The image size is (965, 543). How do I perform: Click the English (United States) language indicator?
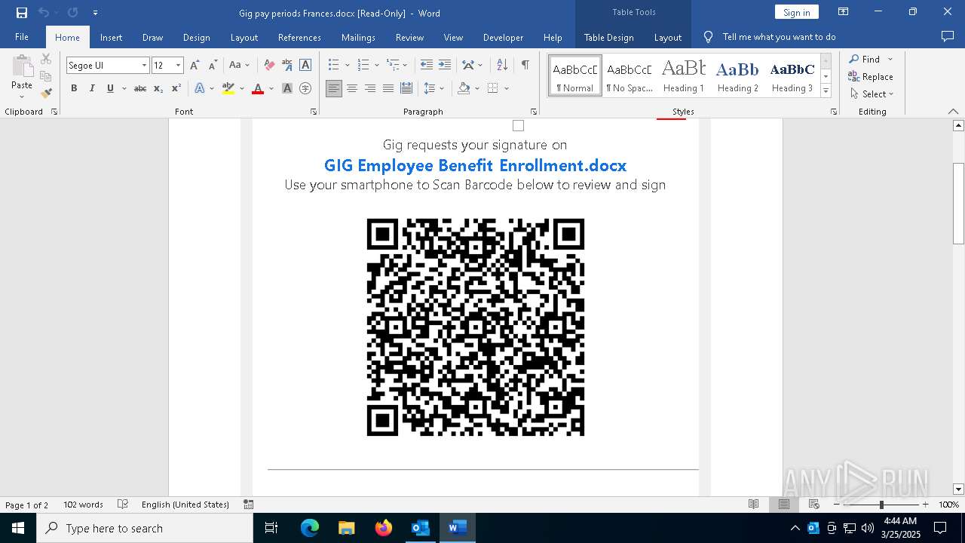point(185,505)
